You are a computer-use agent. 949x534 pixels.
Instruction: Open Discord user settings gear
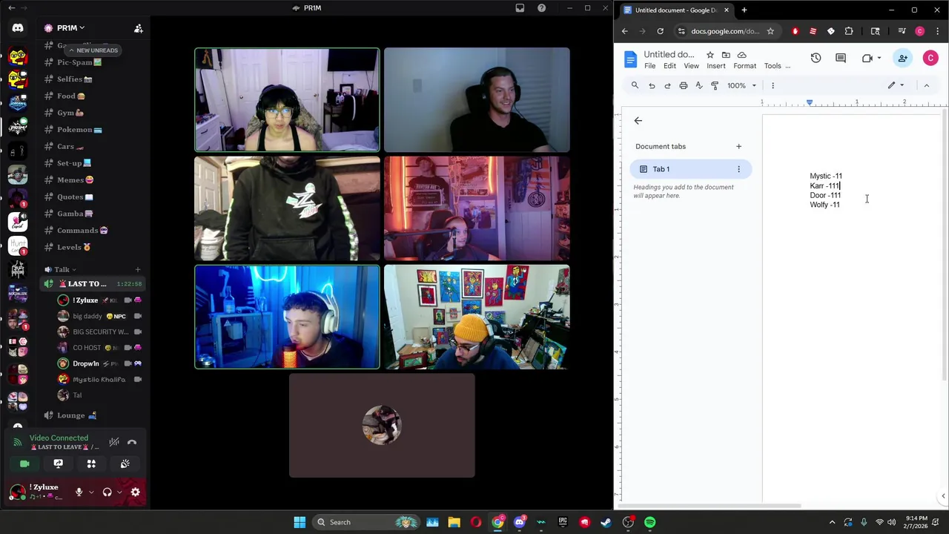[x=135, y=492]
